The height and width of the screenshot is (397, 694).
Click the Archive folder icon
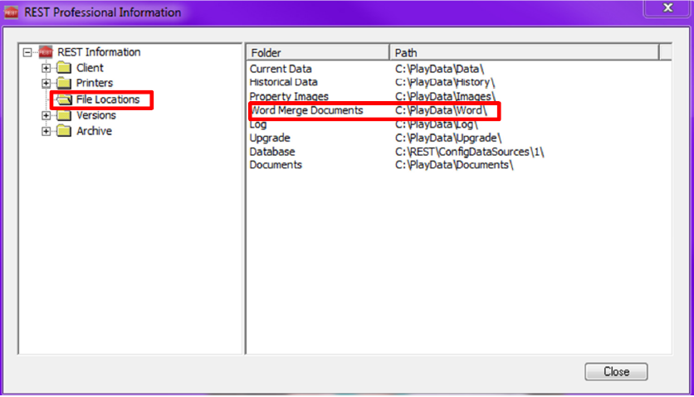click(64, 131)
